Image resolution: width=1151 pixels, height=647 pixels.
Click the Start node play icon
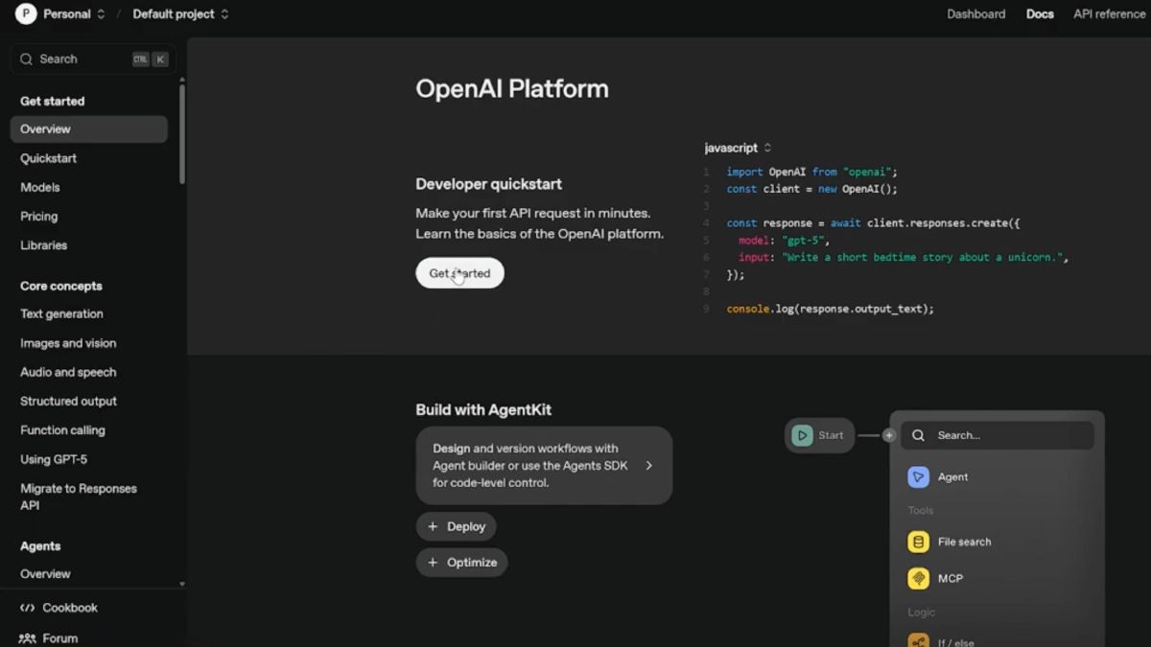pyautogui.click(x=802, y=435)
